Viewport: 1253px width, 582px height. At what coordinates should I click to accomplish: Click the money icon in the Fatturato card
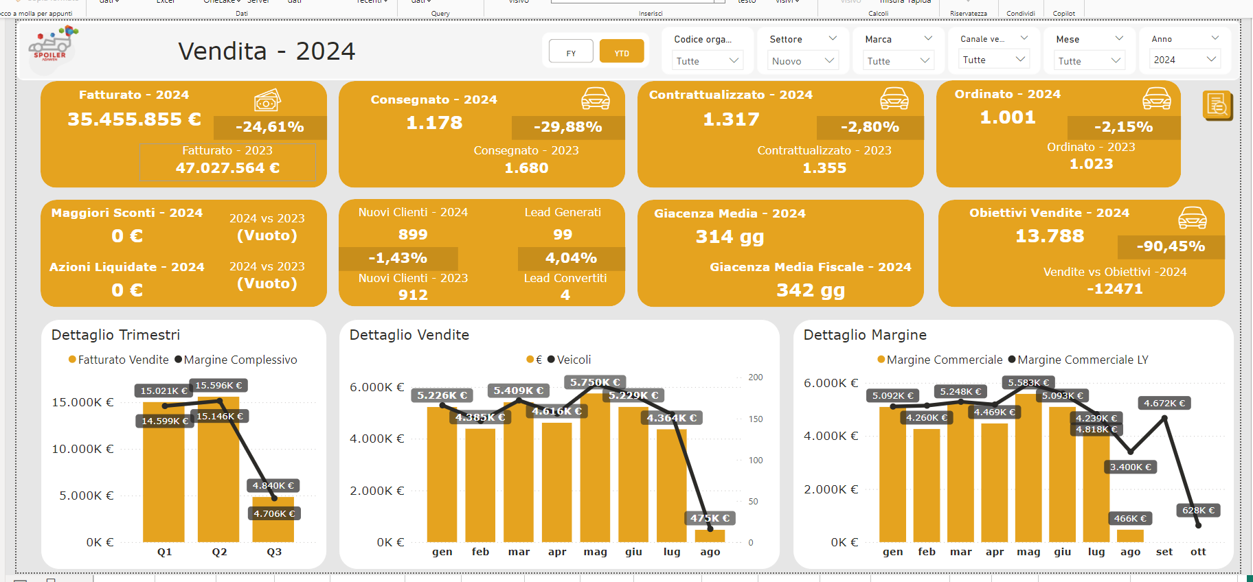pos(267,101)
